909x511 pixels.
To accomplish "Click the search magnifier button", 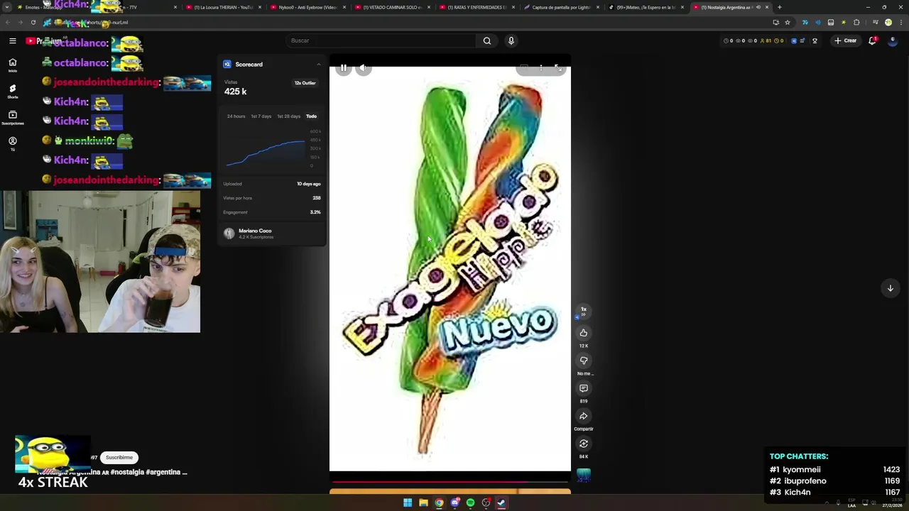I will click(487, 40).
